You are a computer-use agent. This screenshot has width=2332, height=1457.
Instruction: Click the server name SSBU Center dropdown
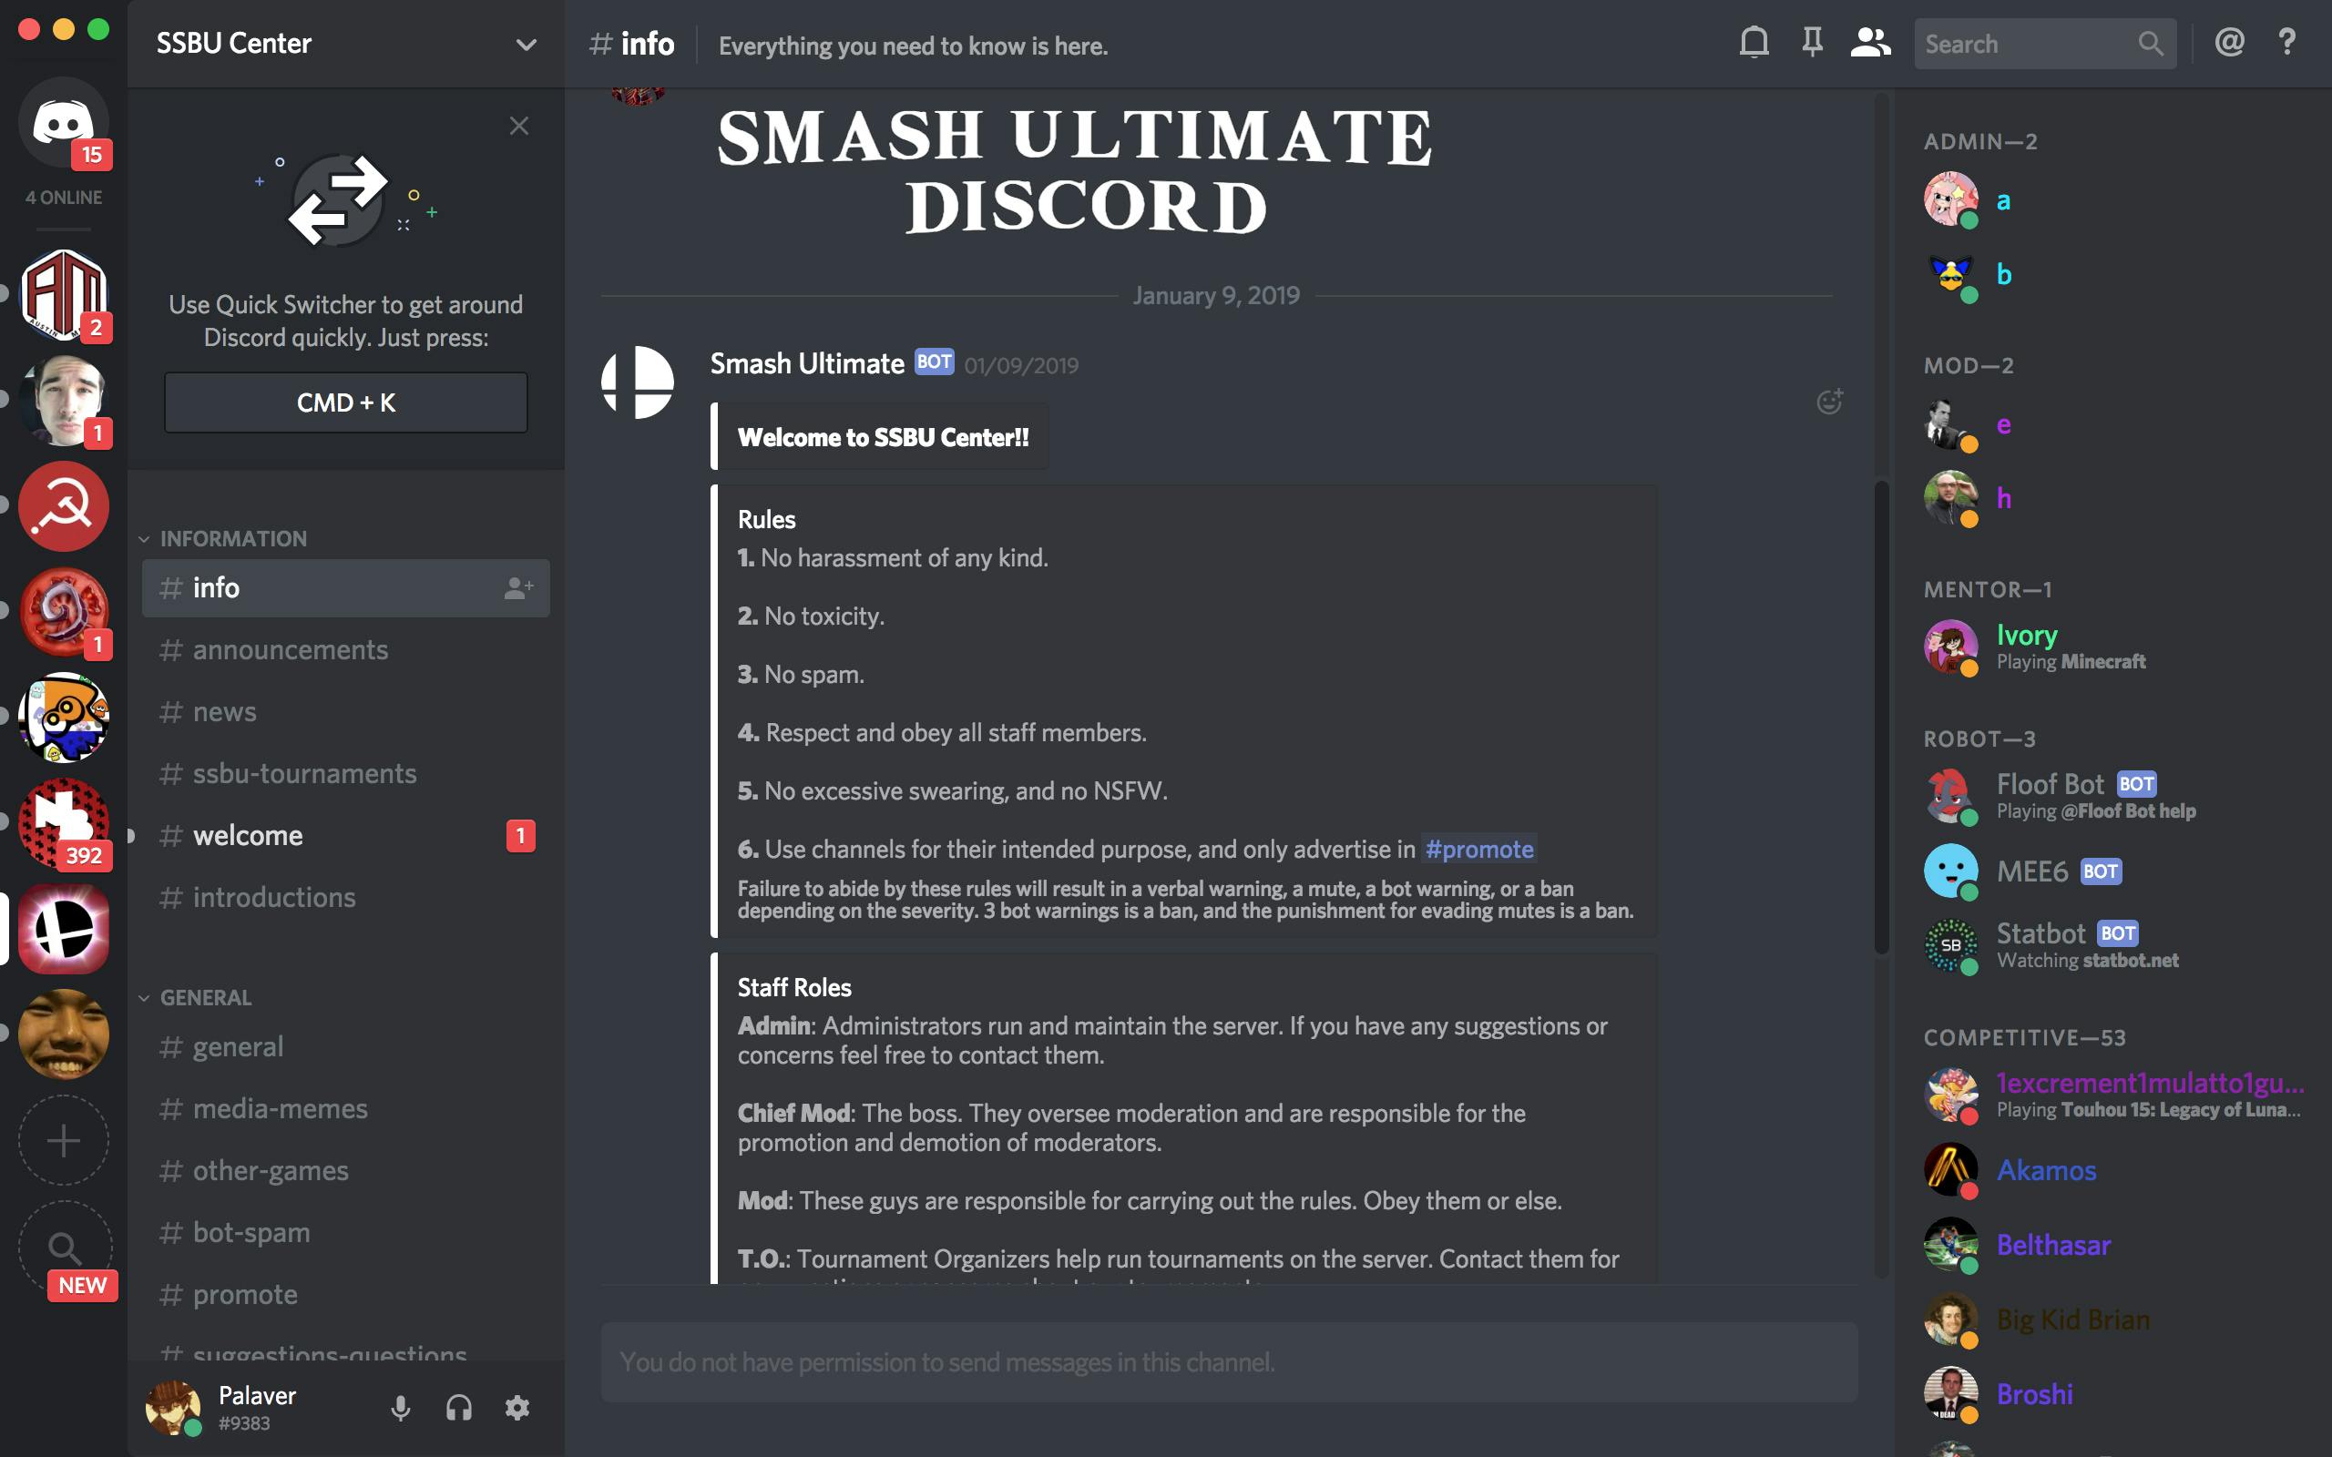tap(341, 44)
